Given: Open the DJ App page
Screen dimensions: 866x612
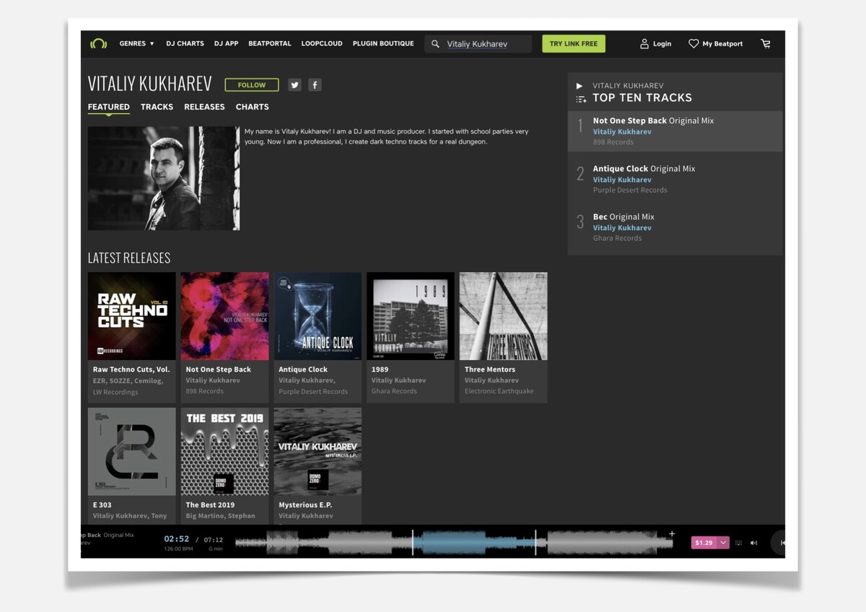Looking at the screenshot, I should point(226,43).
